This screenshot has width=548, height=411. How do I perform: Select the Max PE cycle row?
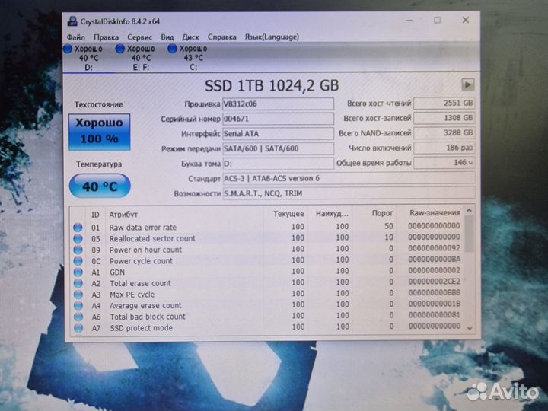267,294
